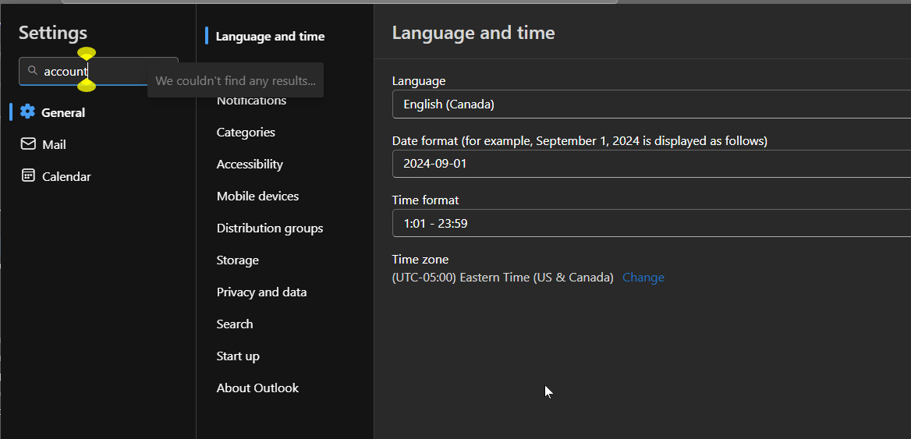The image size is (911, 439).
Task: Click the General gear icon
Action: [28, 112]
